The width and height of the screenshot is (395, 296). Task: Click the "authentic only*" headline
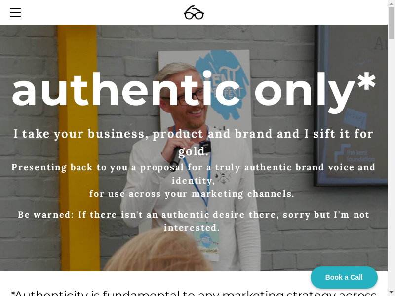click(x=194, y=90)
